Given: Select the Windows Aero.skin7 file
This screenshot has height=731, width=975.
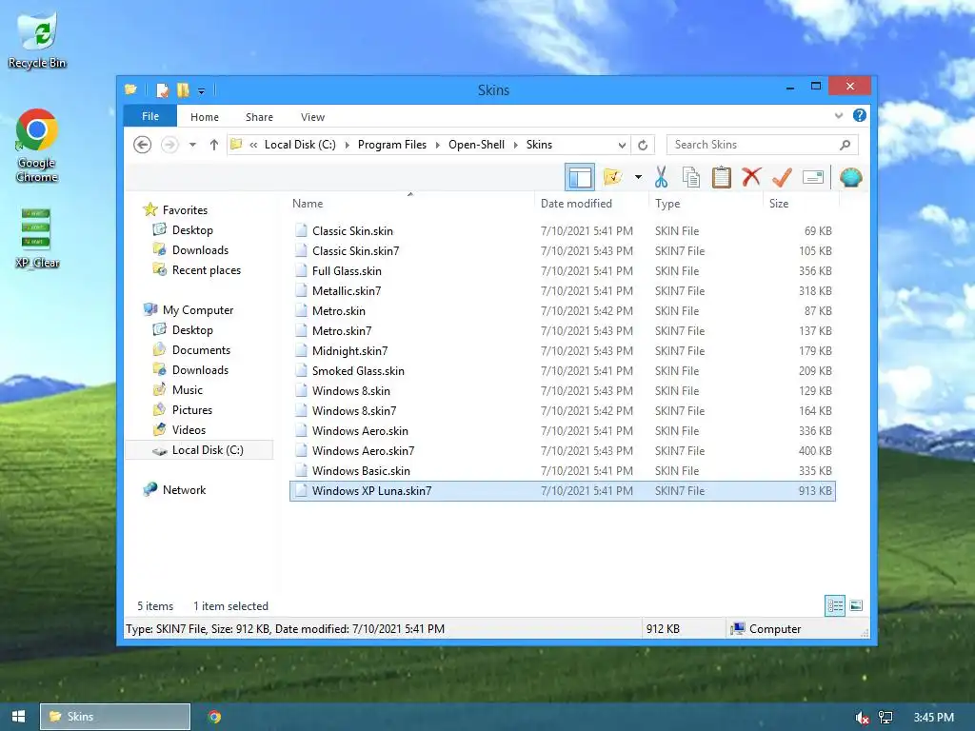Looking at the screenshot, I should [x=563, y=450].
